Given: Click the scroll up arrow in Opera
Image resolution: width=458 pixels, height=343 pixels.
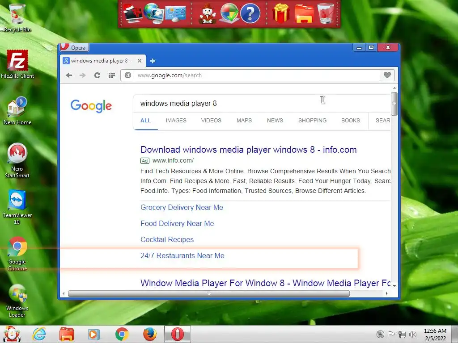Looking at the screenshot, I should pos(394,88).
